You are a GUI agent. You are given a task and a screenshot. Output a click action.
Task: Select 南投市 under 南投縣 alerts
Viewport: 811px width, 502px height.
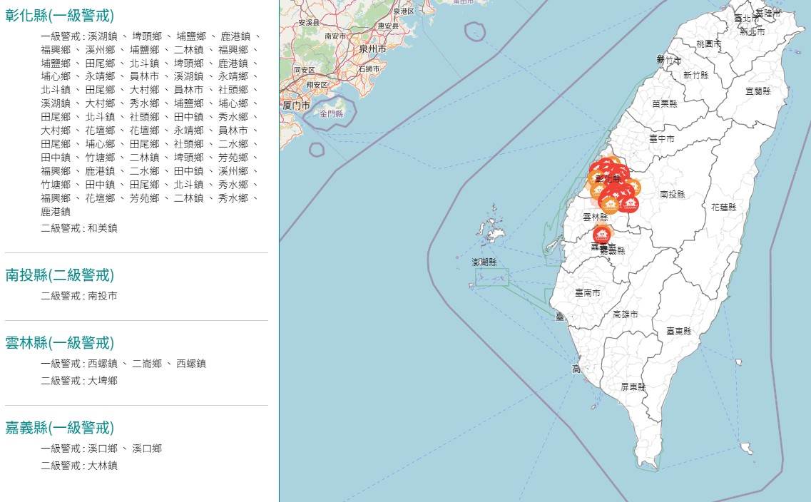pos(103,296)
